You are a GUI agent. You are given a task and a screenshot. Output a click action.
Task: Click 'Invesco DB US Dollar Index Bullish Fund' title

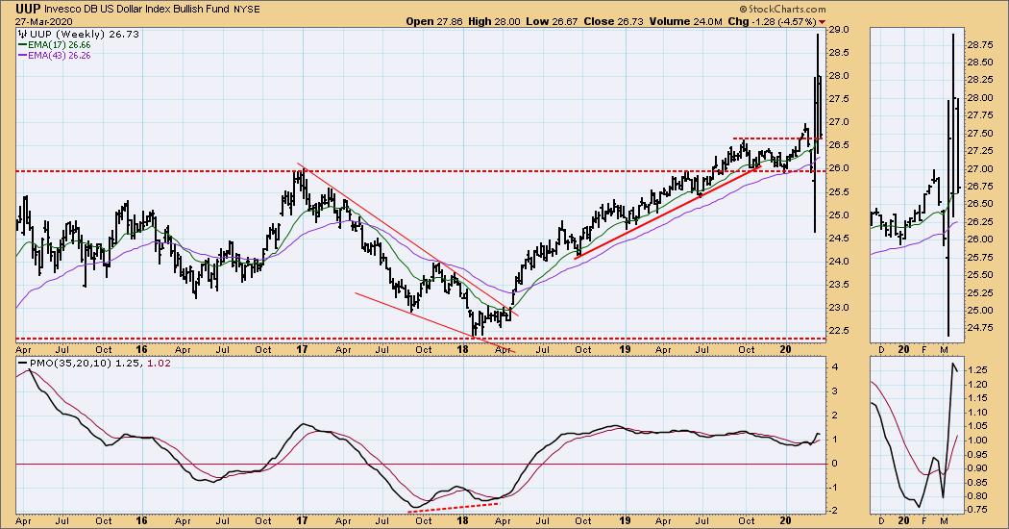click(x=137, y=10)
